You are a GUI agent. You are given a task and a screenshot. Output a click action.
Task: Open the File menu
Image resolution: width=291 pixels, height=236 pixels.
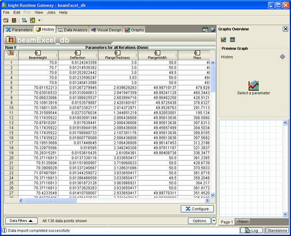click(6, 13)
